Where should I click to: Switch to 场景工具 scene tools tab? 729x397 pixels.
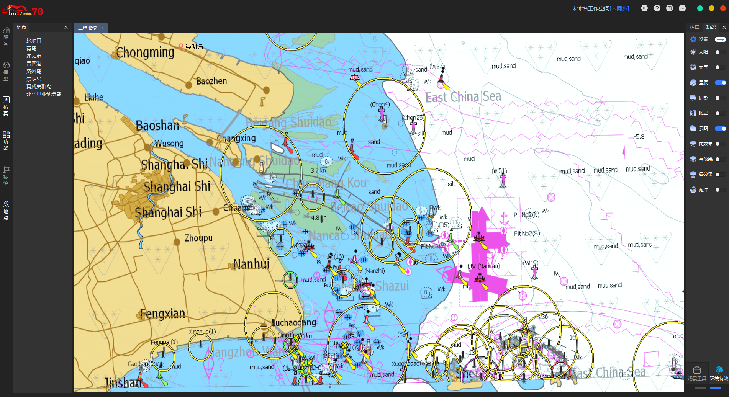[697, 373]
